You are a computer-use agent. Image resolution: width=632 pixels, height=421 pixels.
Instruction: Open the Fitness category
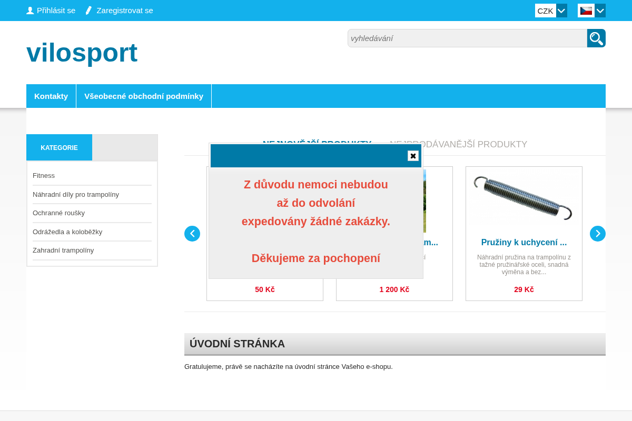pyautogui.click(x=44, y=175)
